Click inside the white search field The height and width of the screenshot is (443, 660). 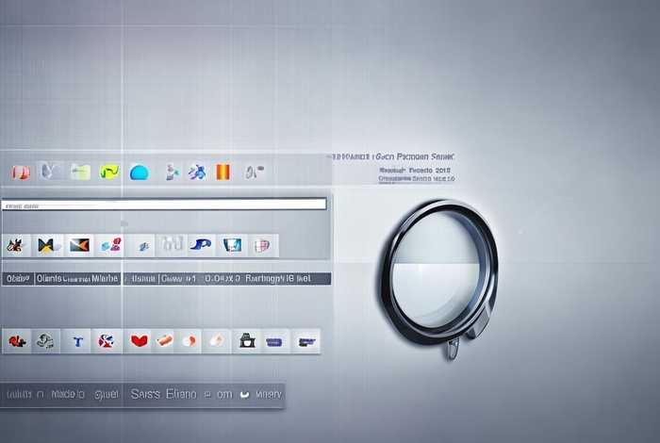(x=165, y=204)
